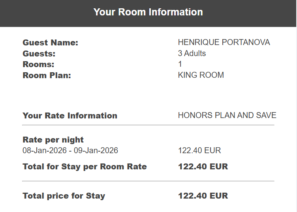The height and width of the screenshot is (212, 297).
Task: Click the 'KING ROOM' value
Action: (x=201, y=75)
